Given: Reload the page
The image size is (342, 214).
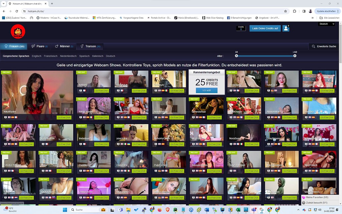Looking at the screenshot, I should tap(17, 11).
